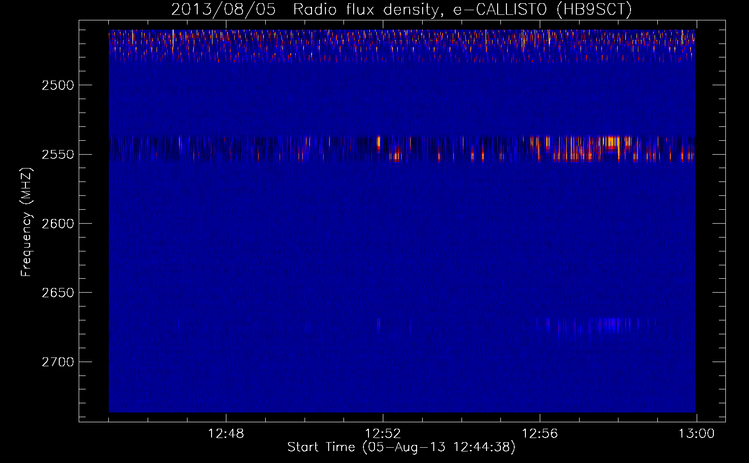Click the 12:56 time tick label
The height and width of the screenshot is (463, 749).
[x=540, y=434]
